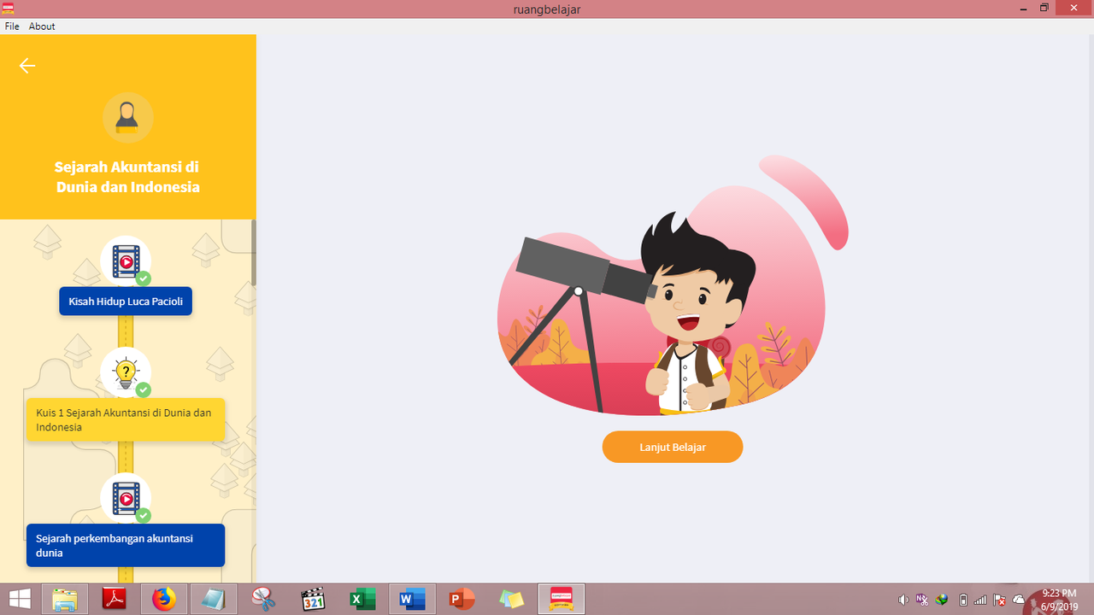Open the File menu
This screenshot has width=1094, height=615.
[12, 26]
